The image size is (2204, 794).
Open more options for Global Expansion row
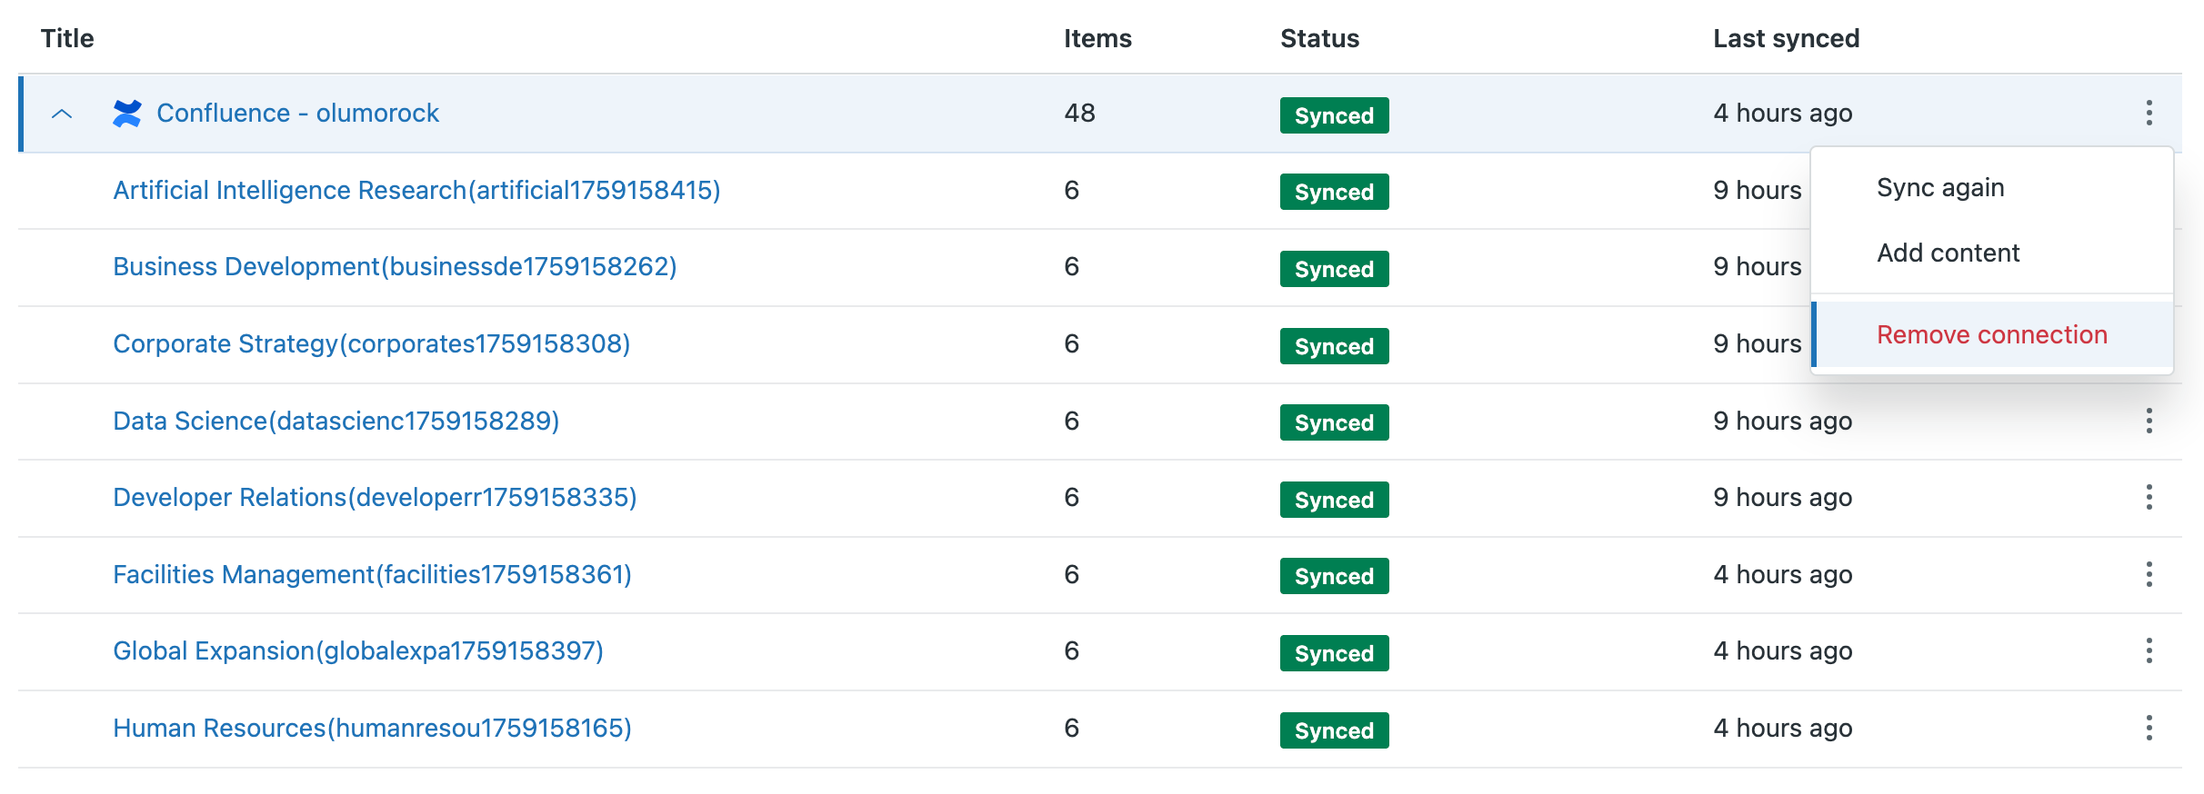2149,650
